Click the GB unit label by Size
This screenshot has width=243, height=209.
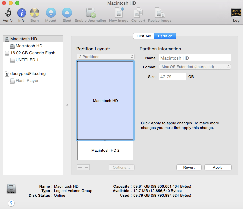191,77
